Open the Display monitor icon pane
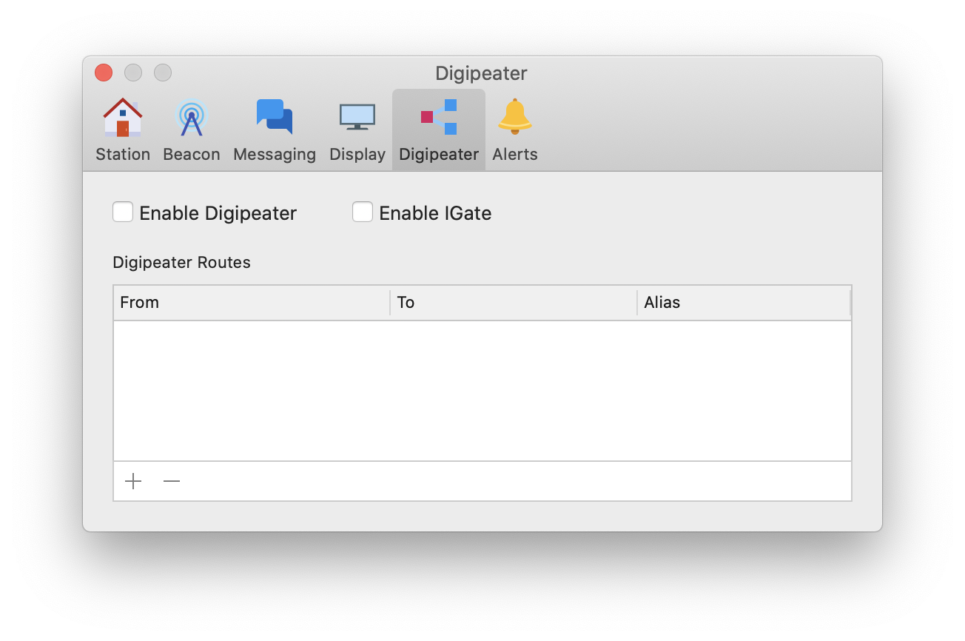Image resolution: width=965 pixels, height=641 pixels. [x=357, y=117]
